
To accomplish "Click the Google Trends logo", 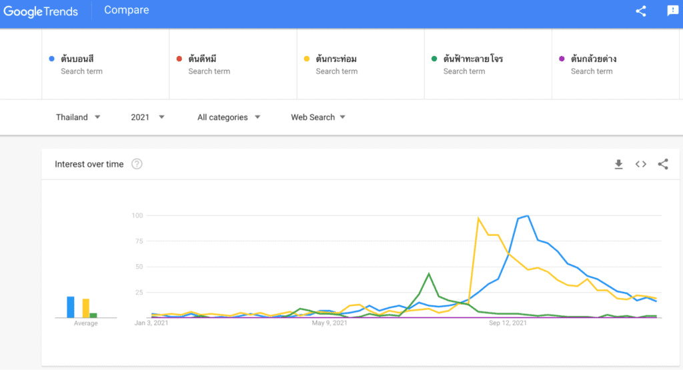I will [x=41, y=11].
